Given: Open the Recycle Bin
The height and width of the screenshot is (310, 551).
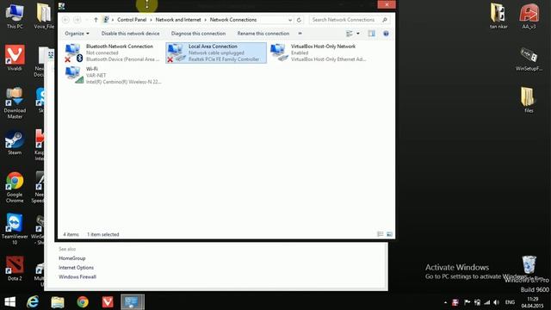Looking at the screenshot, I should click(529, 265).
